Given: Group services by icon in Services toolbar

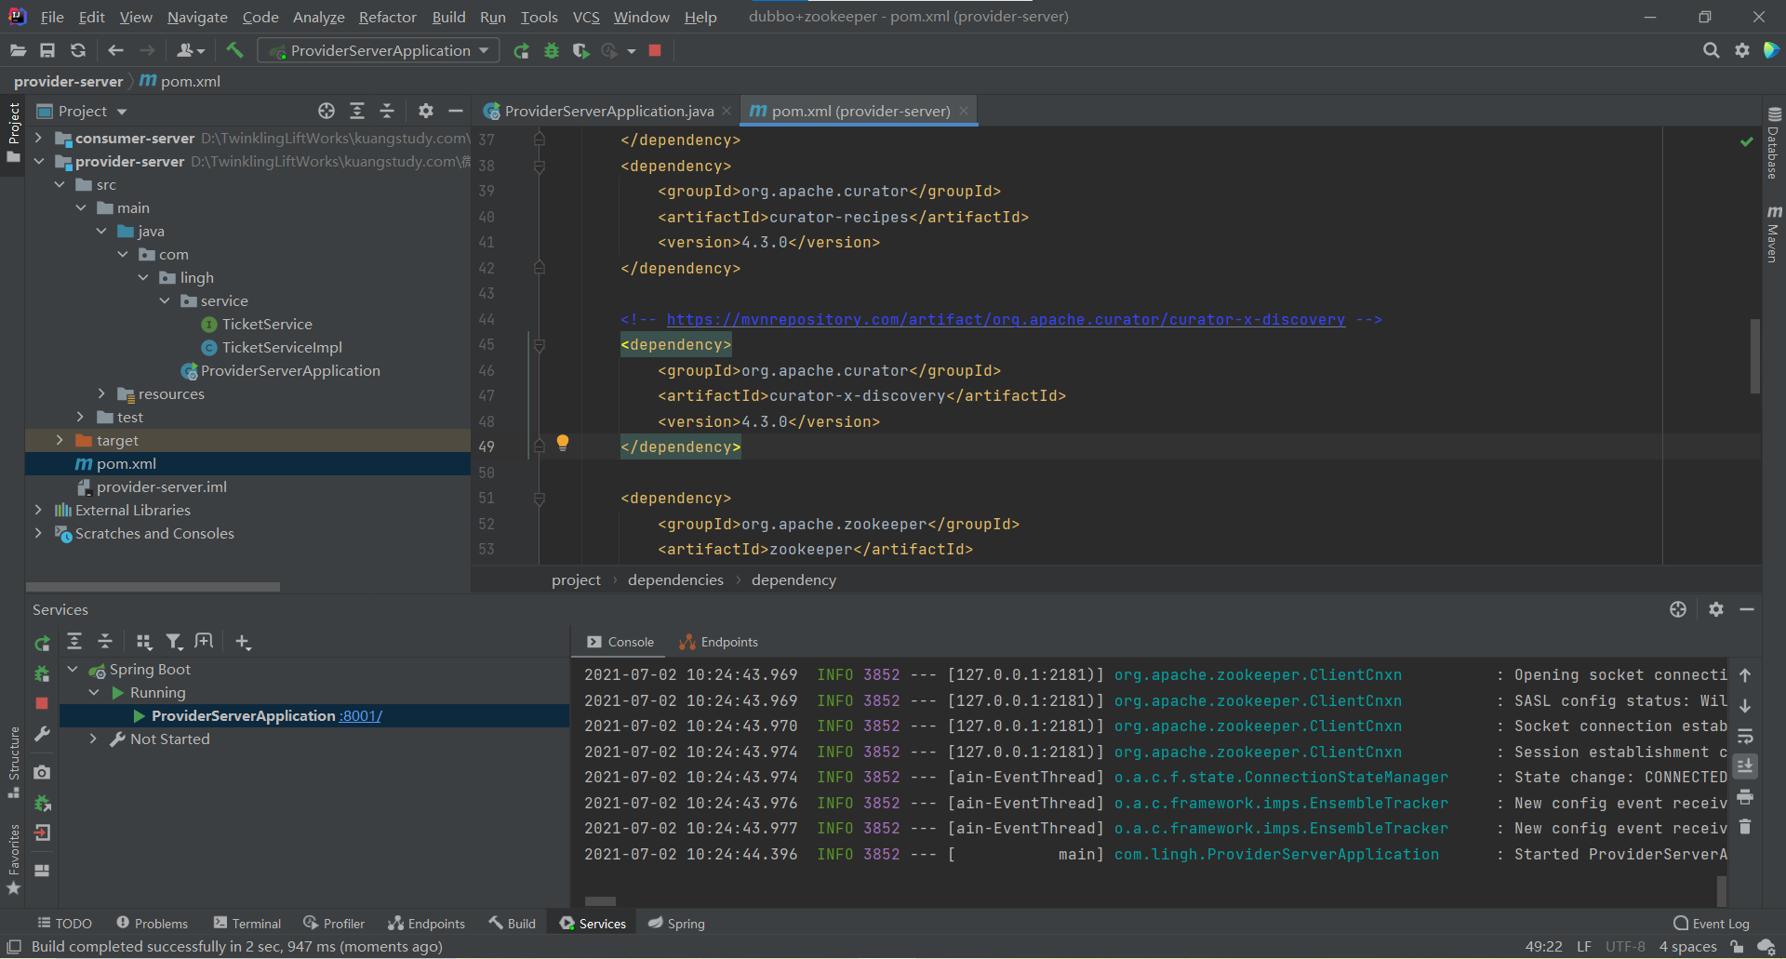Looking at the screenshot, I should tap(143, 641).
